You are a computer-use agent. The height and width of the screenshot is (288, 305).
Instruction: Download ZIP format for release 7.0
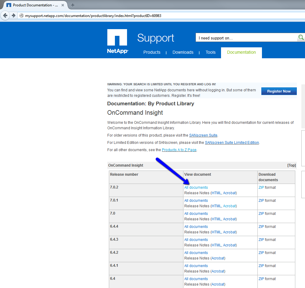point(261,213)
